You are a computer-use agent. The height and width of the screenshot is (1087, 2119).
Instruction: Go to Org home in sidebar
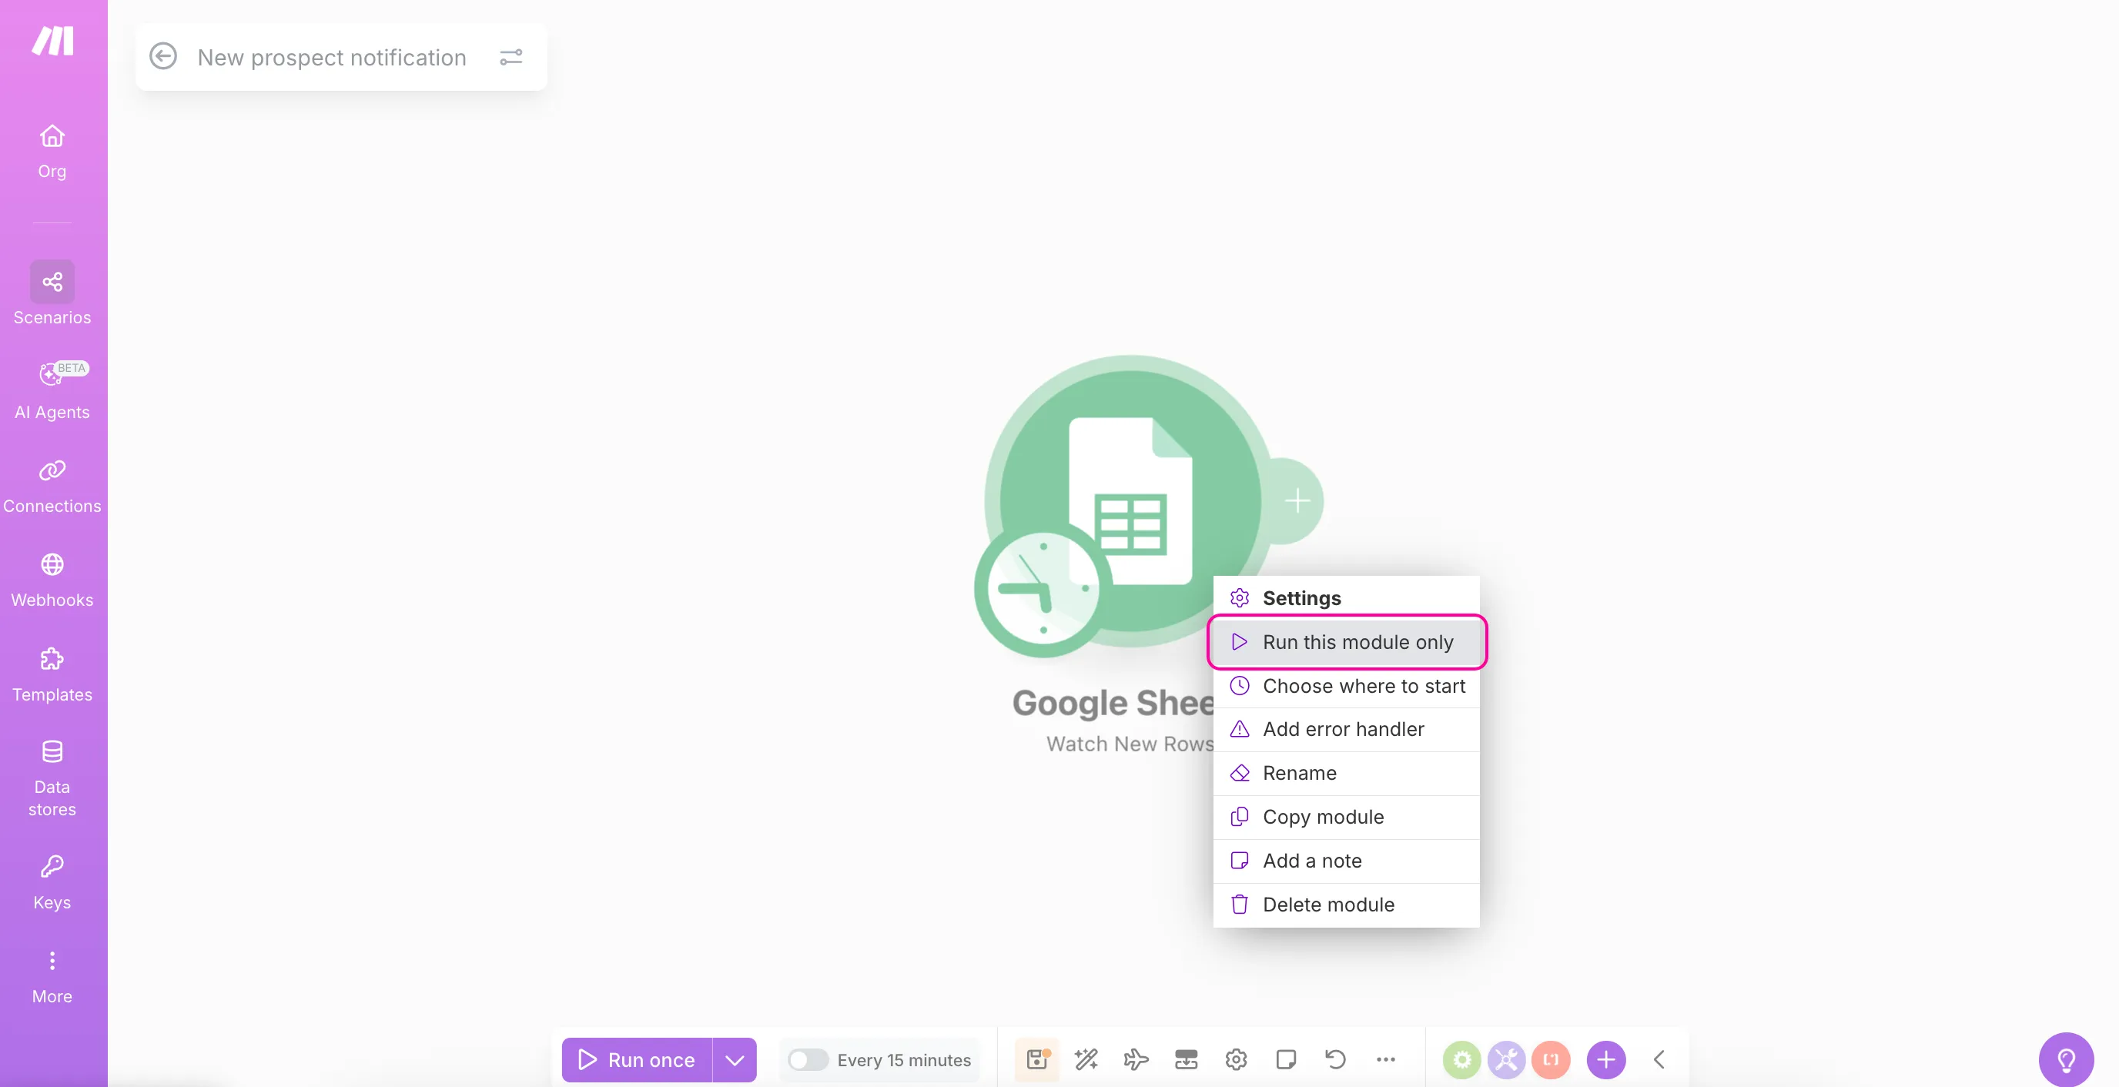pyautogui.click(x=52, y=152)
